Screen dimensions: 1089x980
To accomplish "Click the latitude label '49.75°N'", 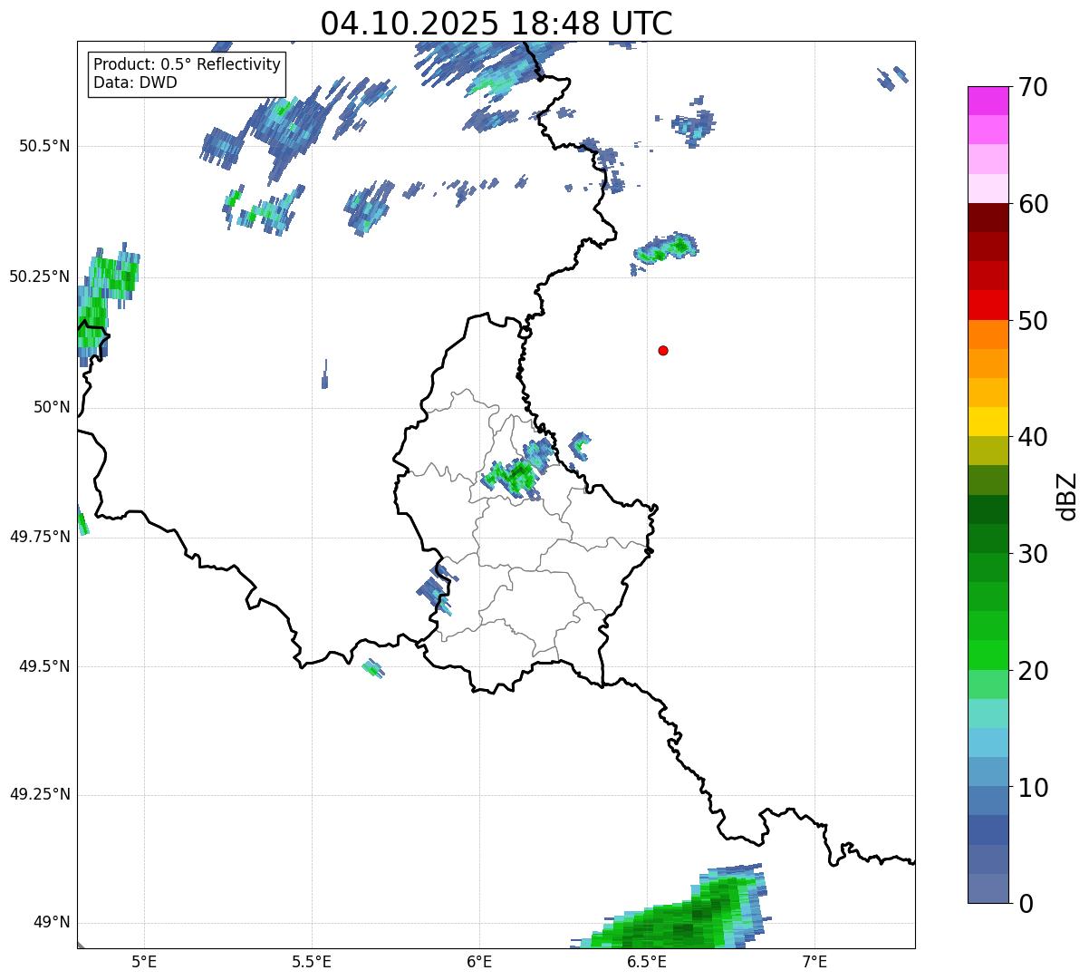I will [x=40, y=537].
